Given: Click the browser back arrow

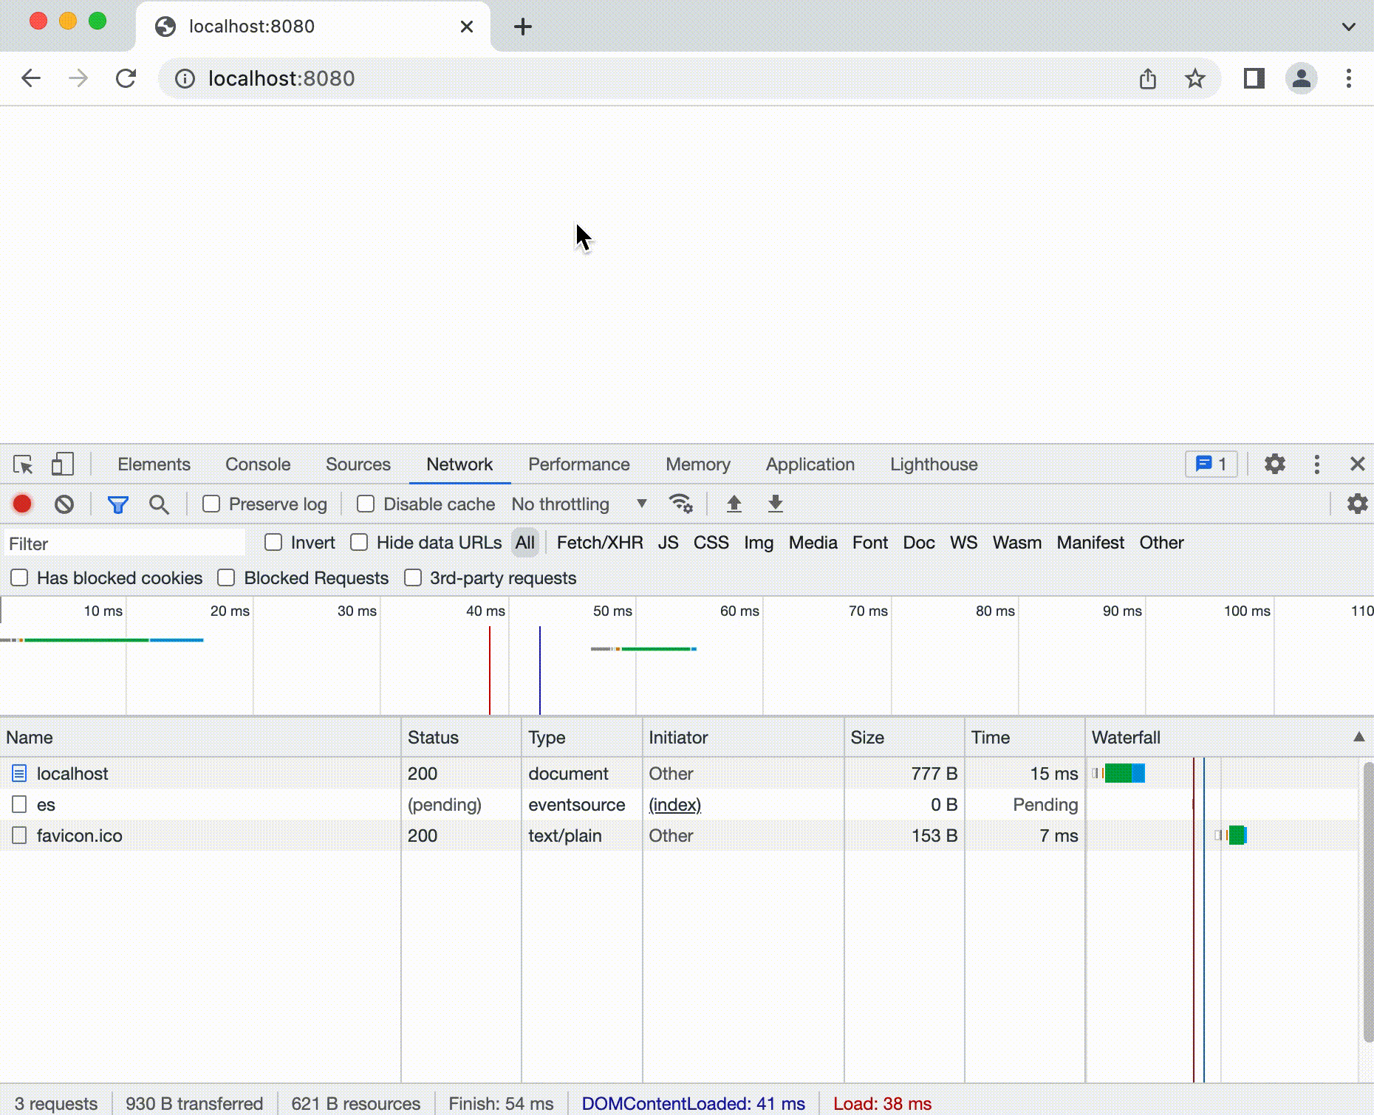Looking at the screenshot, I should click(31, 78).
